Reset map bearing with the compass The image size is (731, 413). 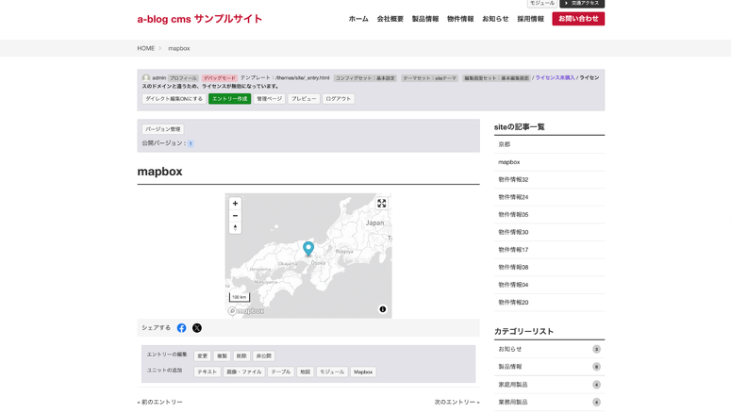click(x=235, y=228)
